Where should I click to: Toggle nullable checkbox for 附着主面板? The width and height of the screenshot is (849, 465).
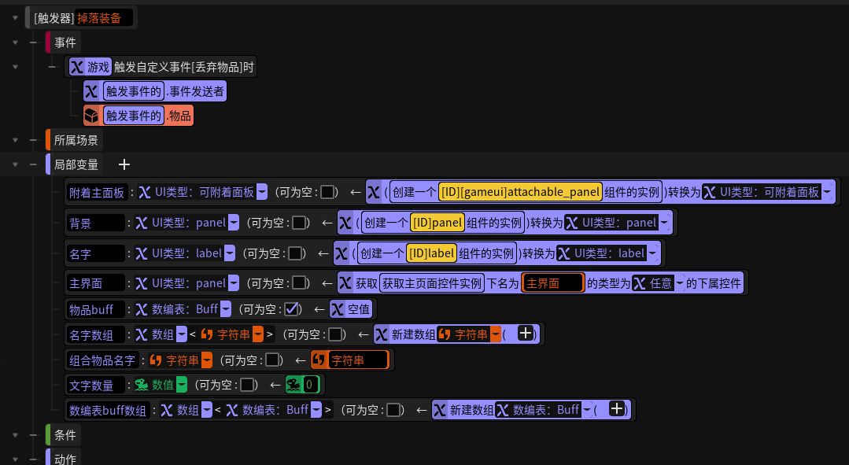point(327,192)
